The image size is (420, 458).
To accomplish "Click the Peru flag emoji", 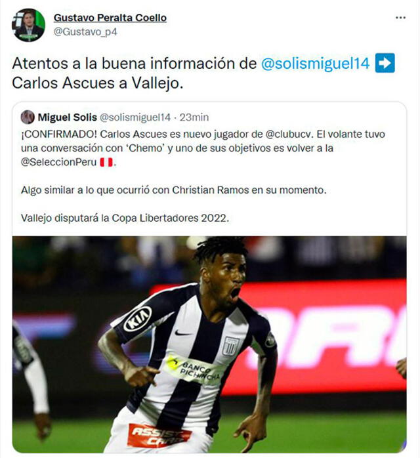I will [x=106, y=162].
